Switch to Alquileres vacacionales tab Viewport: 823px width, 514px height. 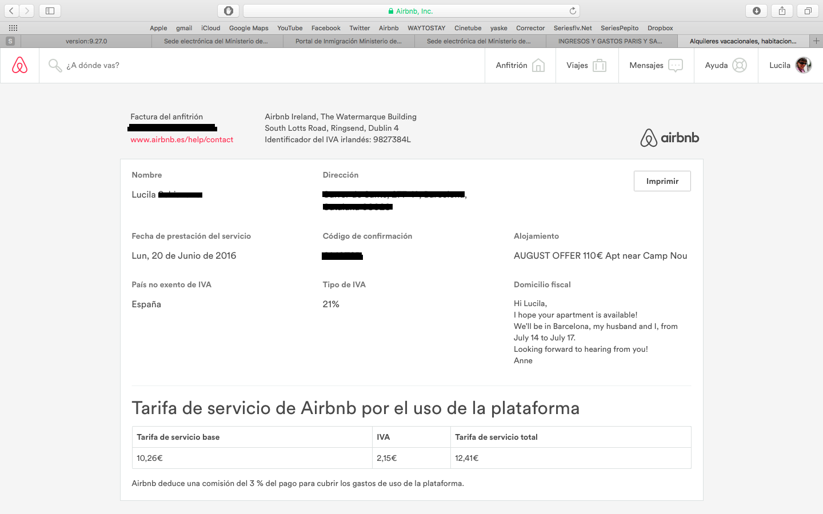coord(743,41)
